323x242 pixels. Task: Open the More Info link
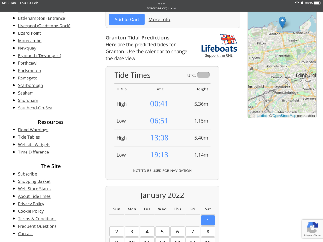[159, 20]
